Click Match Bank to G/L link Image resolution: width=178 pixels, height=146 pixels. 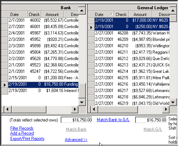point(113,120)
